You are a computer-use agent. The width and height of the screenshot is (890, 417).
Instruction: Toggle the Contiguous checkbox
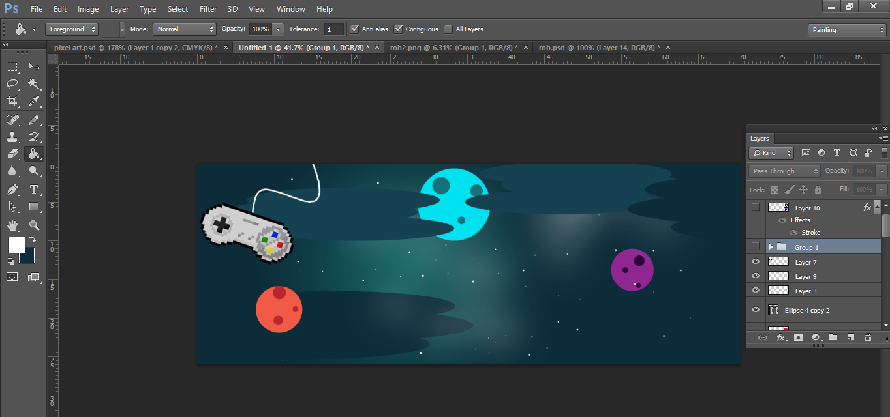(x=399, y=29)
